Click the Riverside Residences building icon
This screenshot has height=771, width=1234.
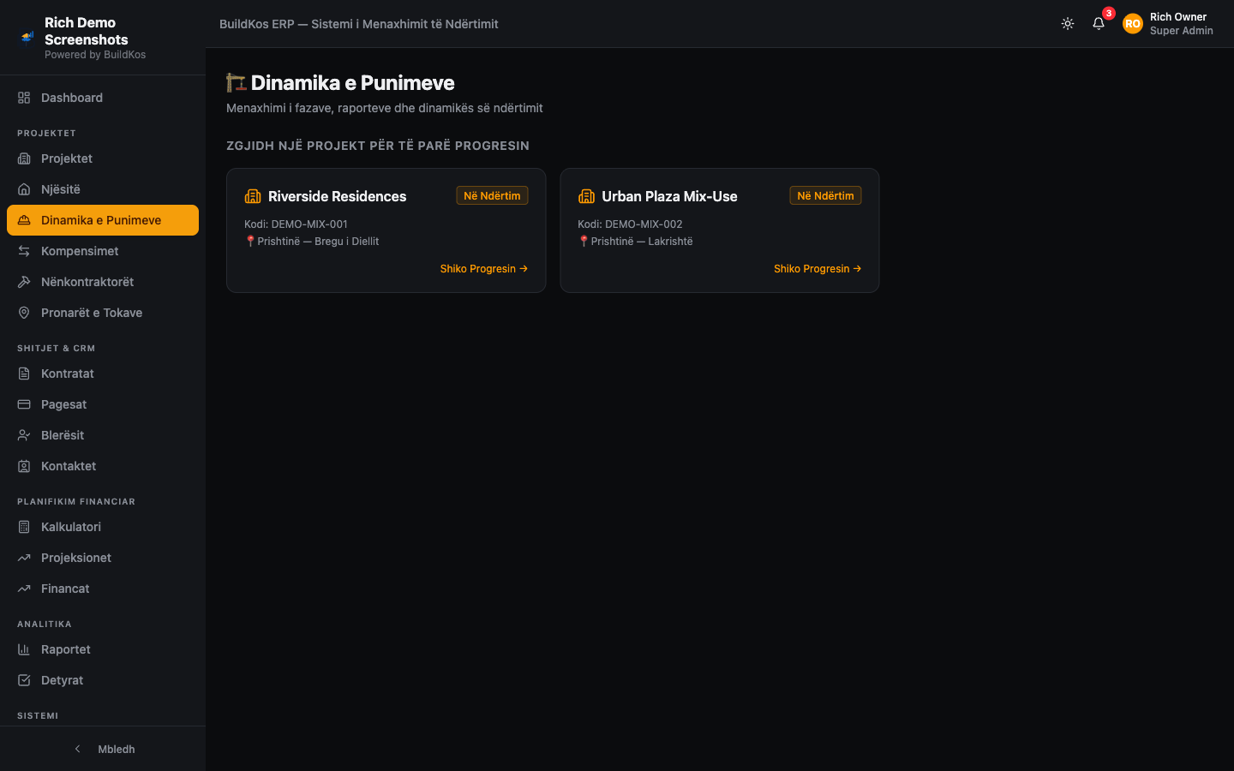tap(253, 196)
